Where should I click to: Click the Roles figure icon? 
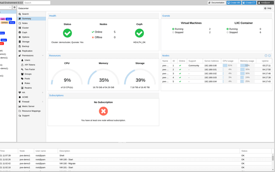coord(22,83)
